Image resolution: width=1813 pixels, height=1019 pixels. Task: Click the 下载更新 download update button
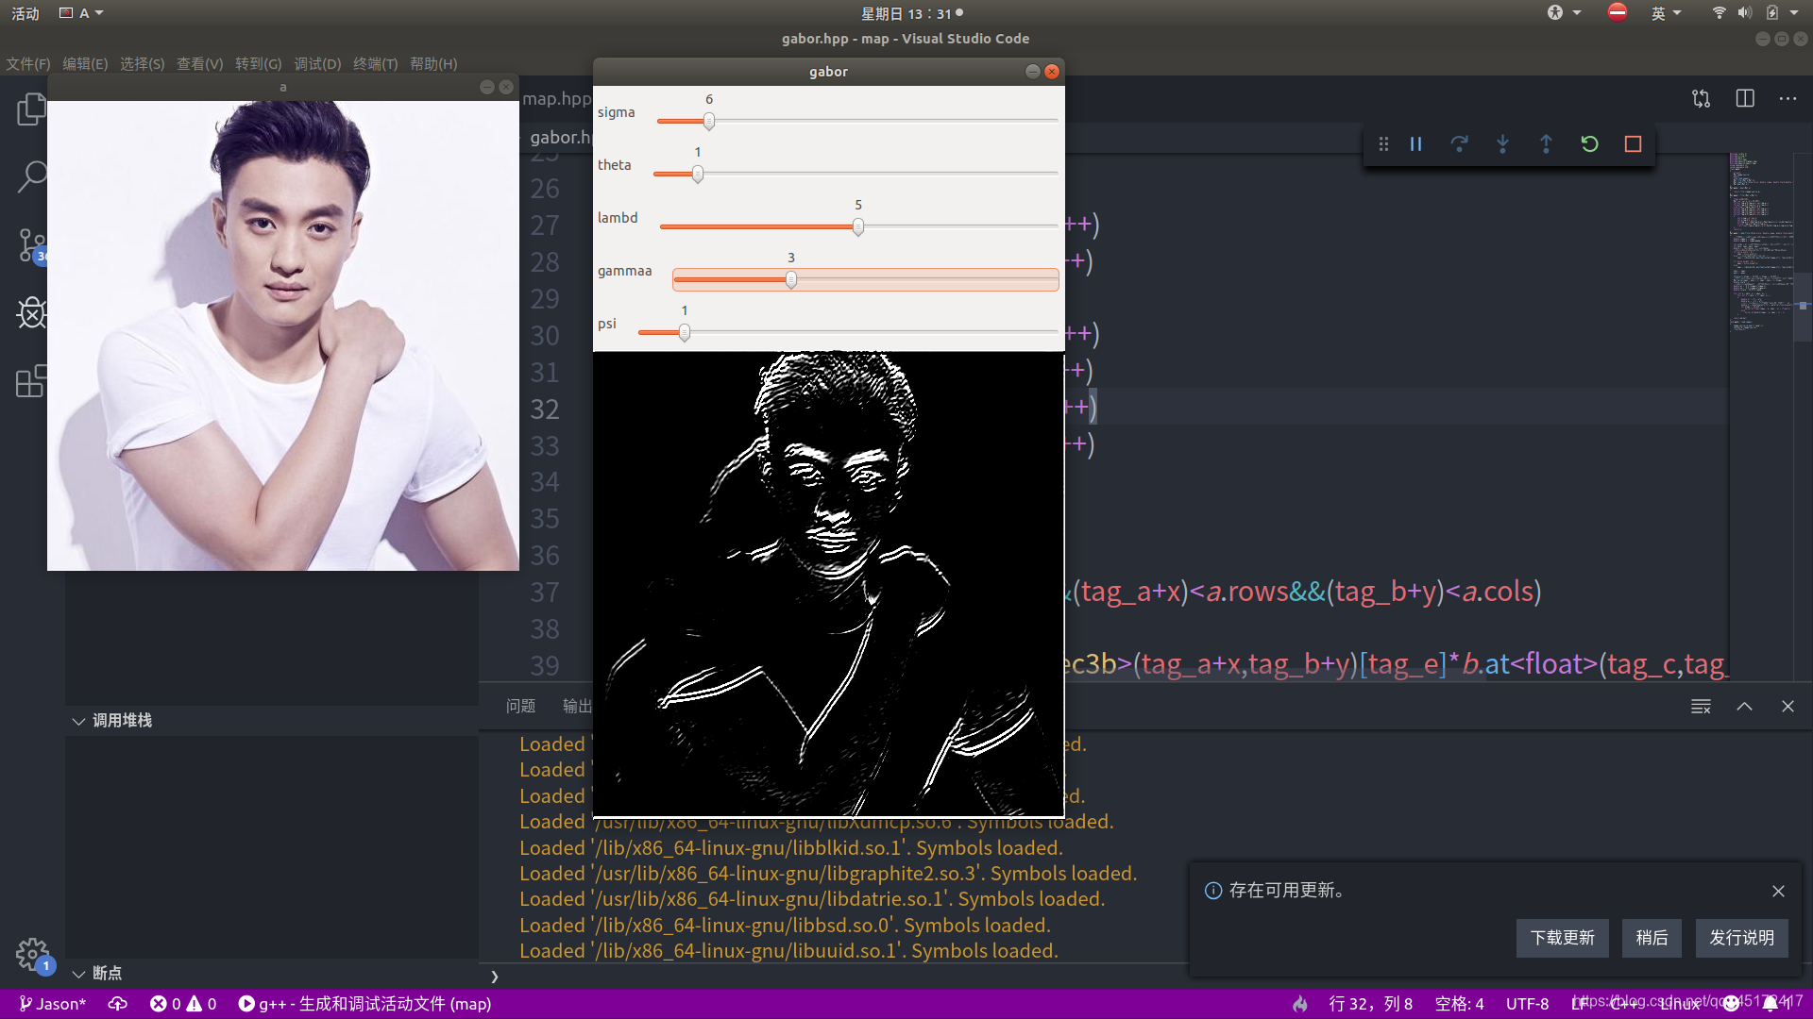[1562, 938]
